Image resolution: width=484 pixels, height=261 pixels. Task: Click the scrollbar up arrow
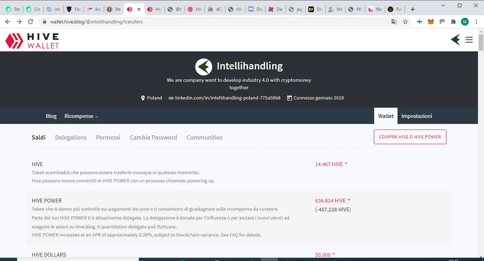pos(481,31)
